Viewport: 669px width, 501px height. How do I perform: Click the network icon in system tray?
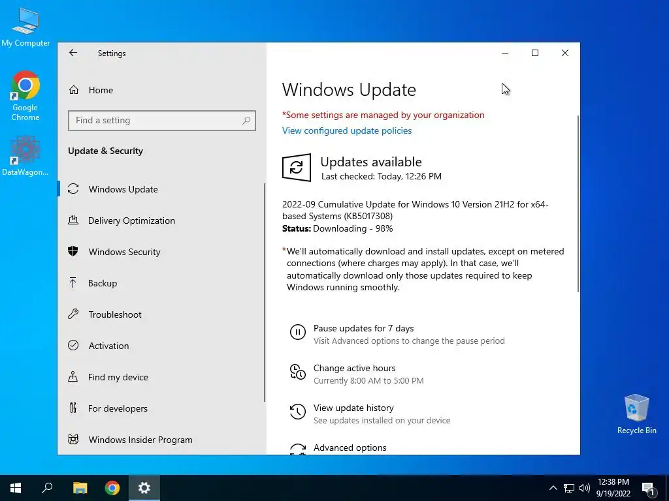point(569,488)
